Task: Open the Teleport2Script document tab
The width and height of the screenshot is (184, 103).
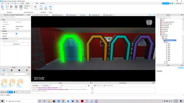Action: (x=109, y=15)
